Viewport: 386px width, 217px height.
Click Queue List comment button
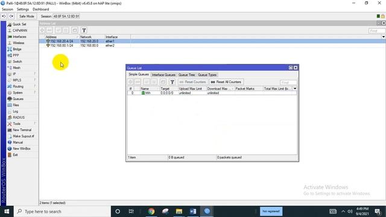[x=163, y=82]
